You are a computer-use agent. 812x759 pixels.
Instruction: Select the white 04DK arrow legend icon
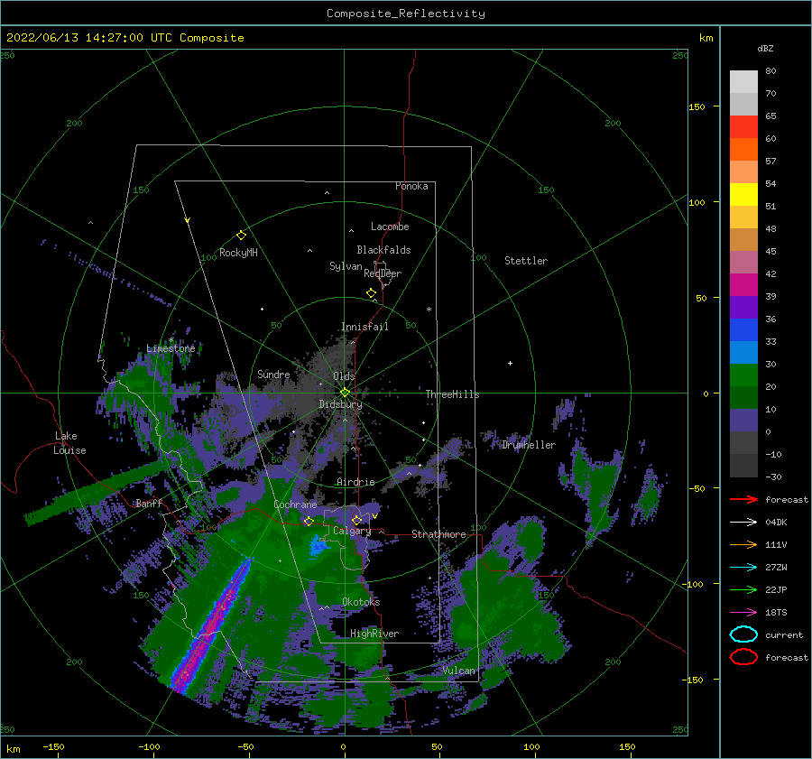point(743,522)
